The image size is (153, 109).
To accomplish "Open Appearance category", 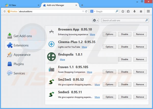I will [25, 54].
